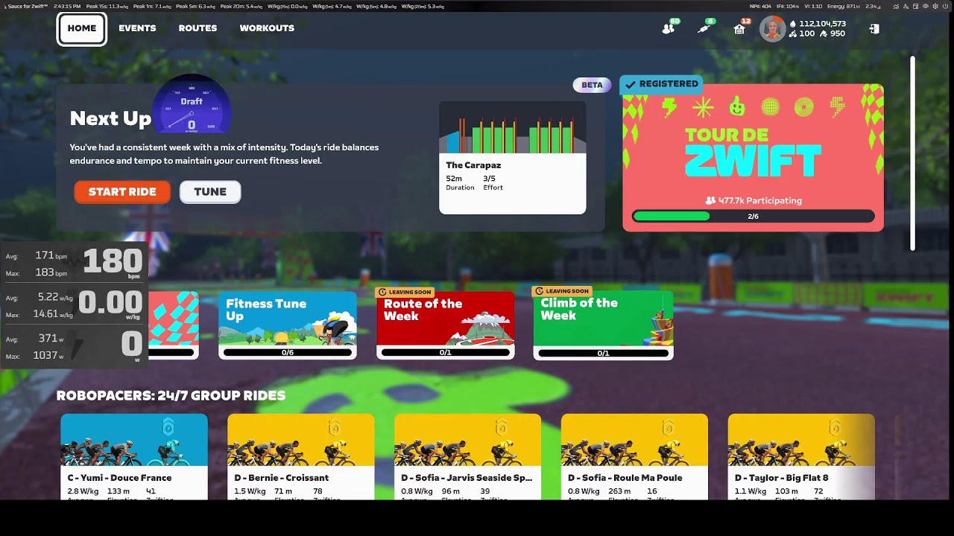Go to the HOME tab

[x=82, y=28]
